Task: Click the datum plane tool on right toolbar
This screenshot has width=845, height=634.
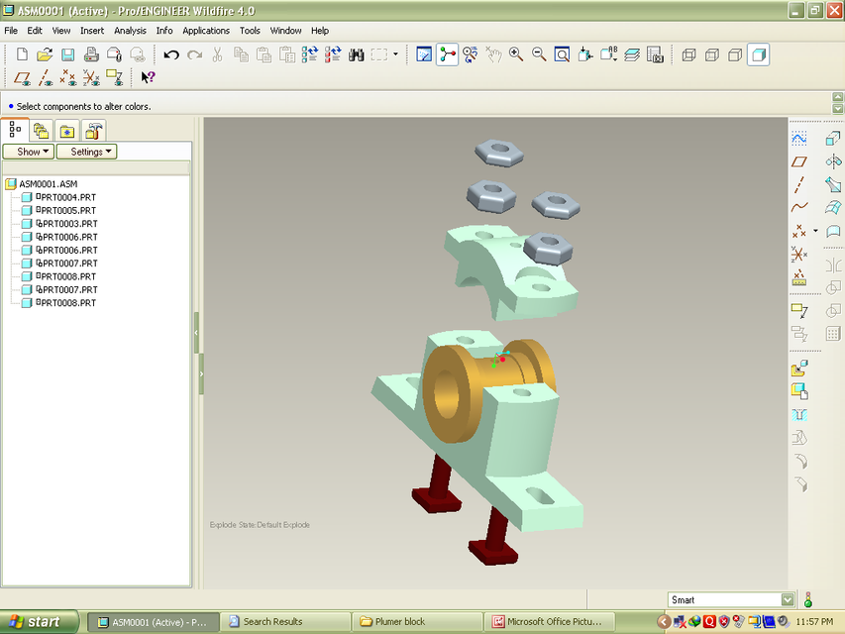Action: pos(799,161)
